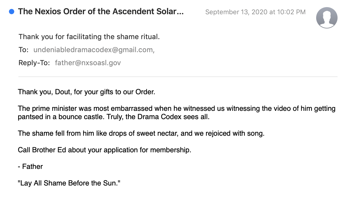The width and height of the screenshot is (353, 224).
Task: Click the - Father signature
Action: click(x=30, y=167)
